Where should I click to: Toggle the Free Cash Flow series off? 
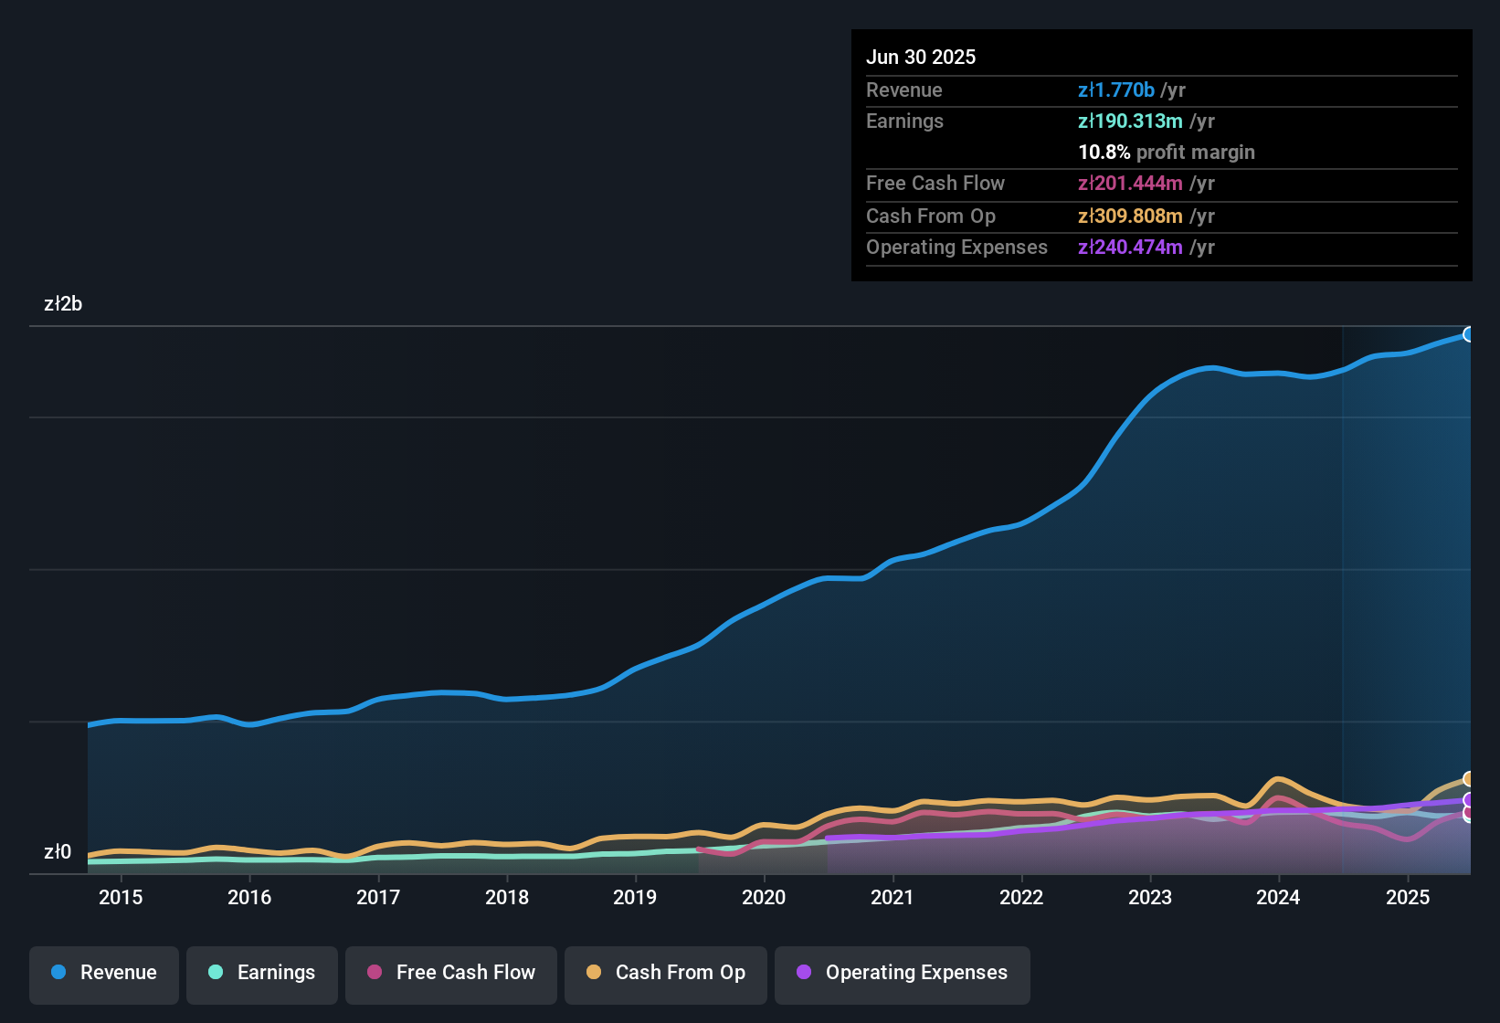click(450, 973)
